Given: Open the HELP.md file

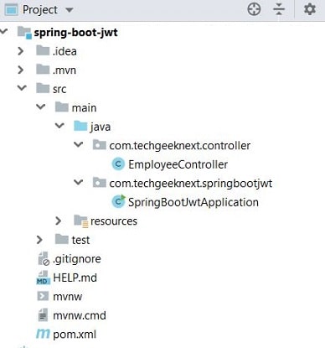Looking at the screenshot, I should 75,278.
